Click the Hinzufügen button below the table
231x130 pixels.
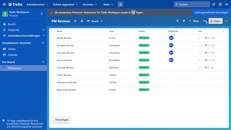tap(62, 120)
